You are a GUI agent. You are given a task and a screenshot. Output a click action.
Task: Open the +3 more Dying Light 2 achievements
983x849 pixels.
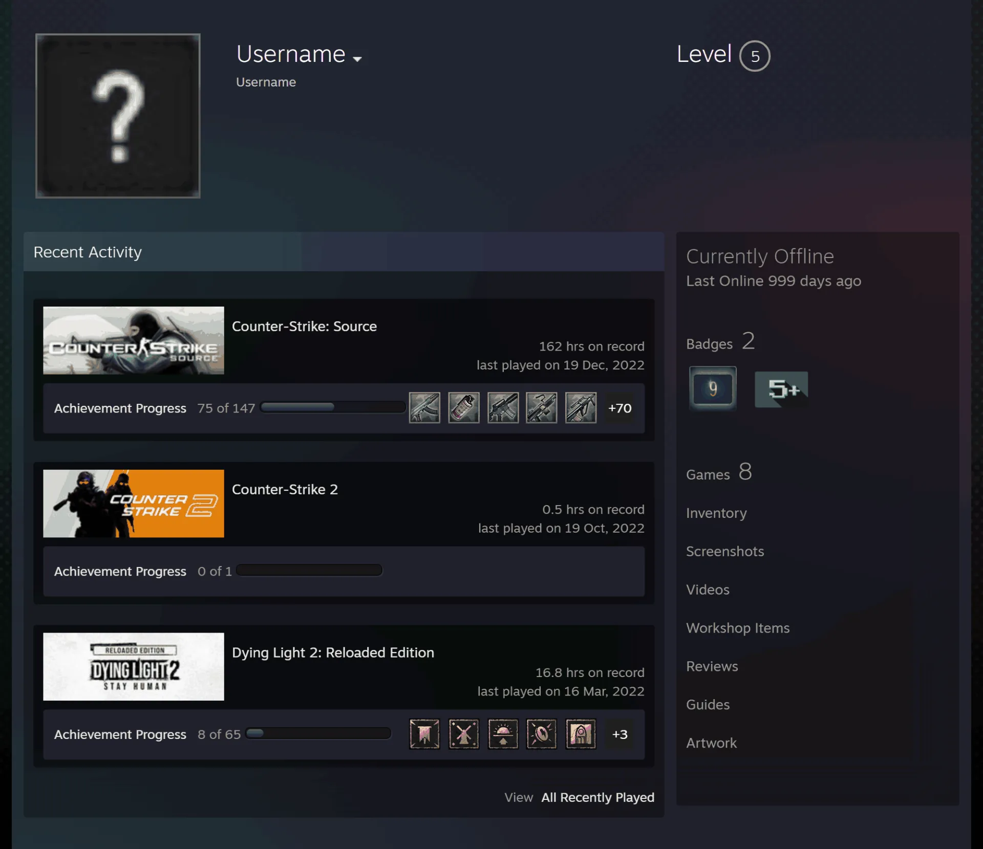point(619,734)
